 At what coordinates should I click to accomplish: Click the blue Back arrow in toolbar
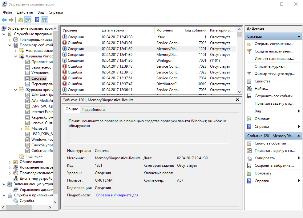pos(4,20)
